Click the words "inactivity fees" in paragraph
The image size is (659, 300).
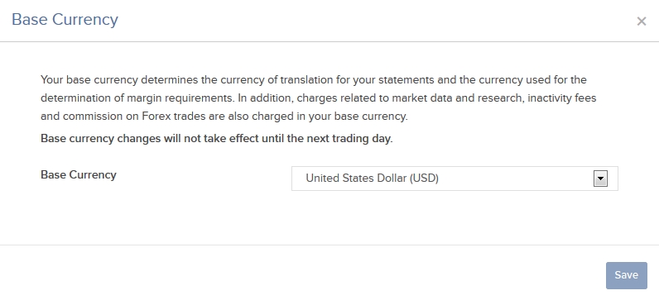pos(562,98)
